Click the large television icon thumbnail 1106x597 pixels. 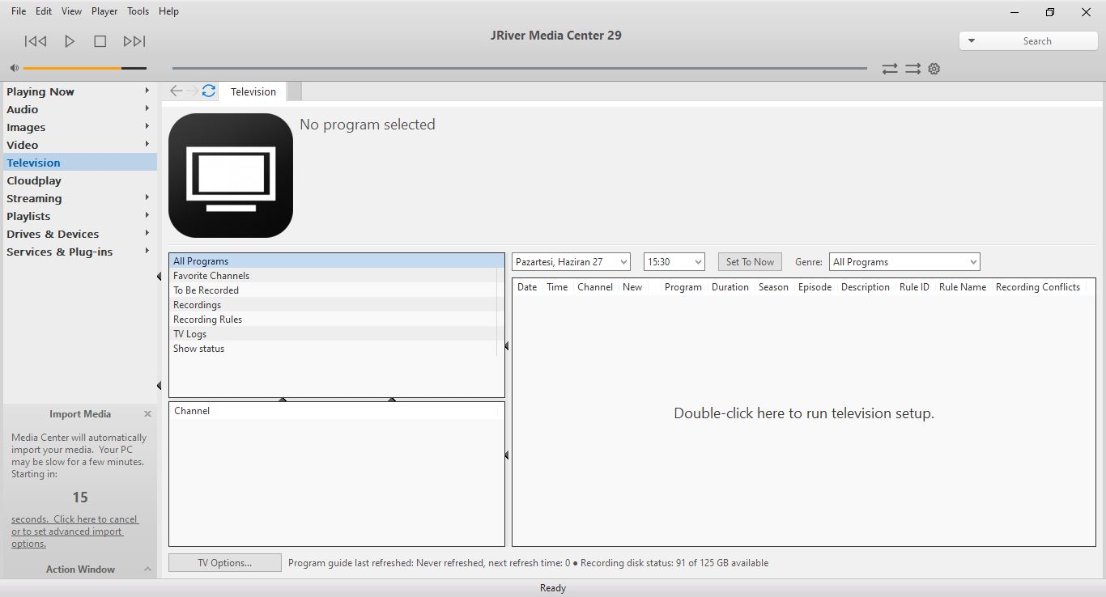(x=231, y=176)
